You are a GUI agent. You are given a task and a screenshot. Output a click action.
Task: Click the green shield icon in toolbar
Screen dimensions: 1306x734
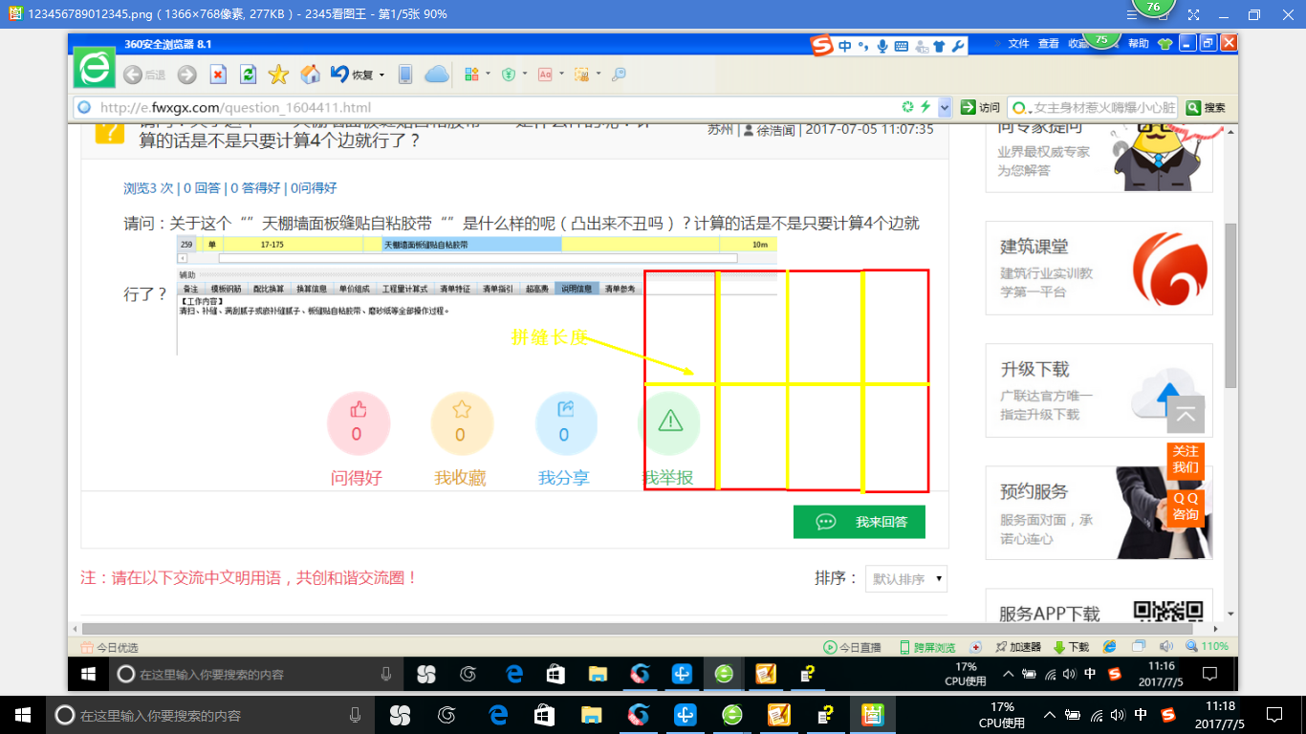tap(510, 75)
